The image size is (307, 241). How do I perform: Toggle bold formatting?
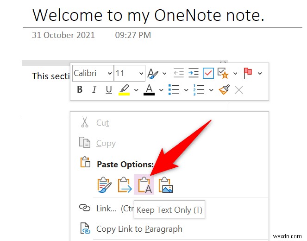[80, 89]
